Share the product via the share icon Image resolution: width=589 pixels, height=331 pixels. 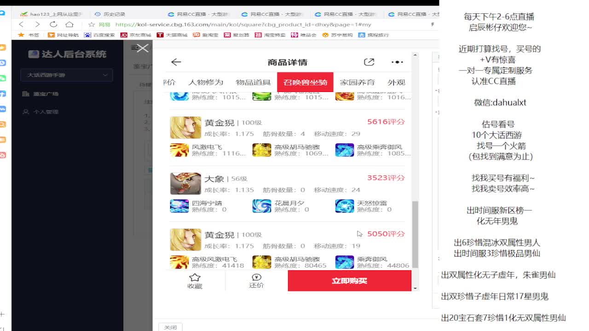tap(369, 62)
